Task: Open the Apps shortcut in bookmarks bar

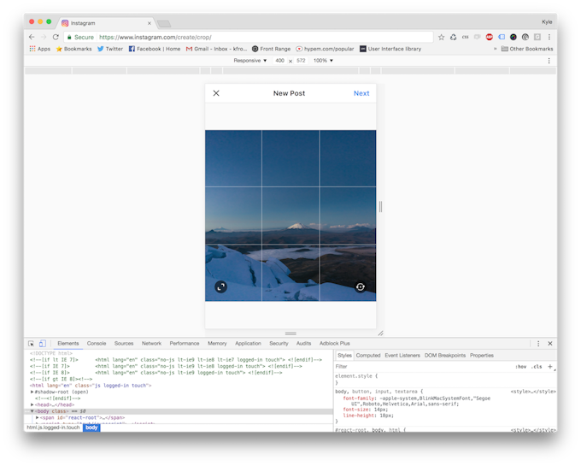Action: pyautogui.click(x=38, y=49)
